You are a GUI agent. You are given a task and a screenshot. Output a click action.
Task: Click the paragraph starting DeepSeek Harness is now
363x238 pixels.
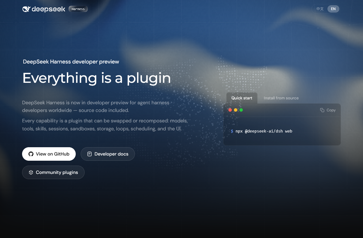coord(96,106)
